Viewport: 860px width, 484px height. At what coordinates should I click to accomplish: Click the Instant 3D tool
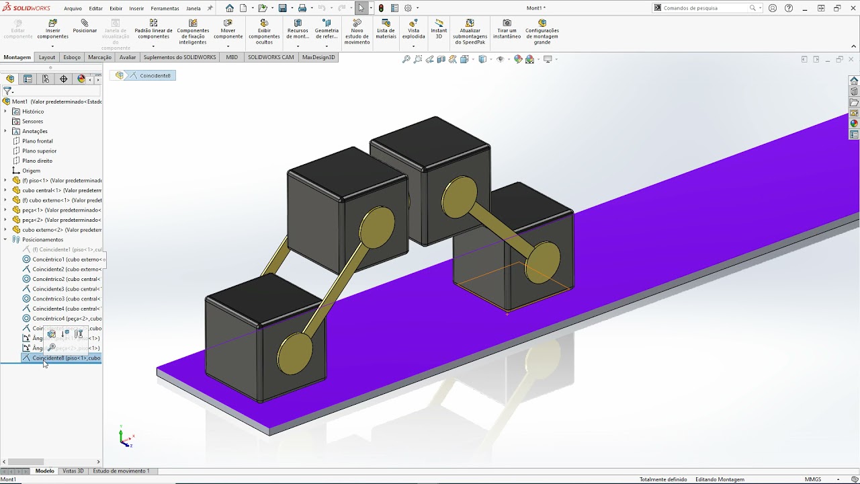point(439,28)
